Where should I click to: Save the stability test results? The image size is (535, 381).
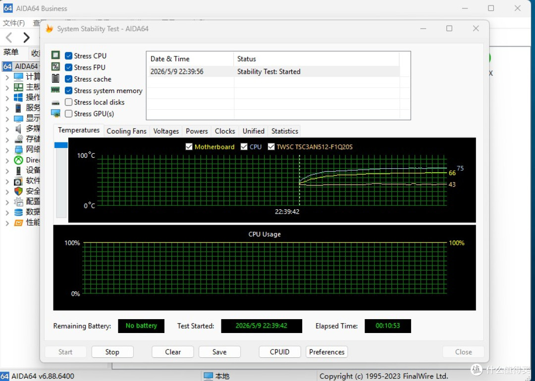(219, 352)
